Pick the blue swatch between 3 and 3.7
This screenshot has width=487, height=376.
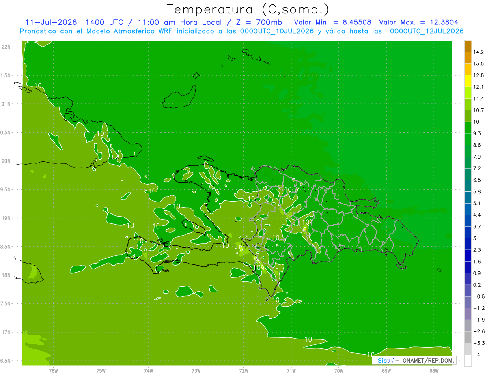point(468,232)
